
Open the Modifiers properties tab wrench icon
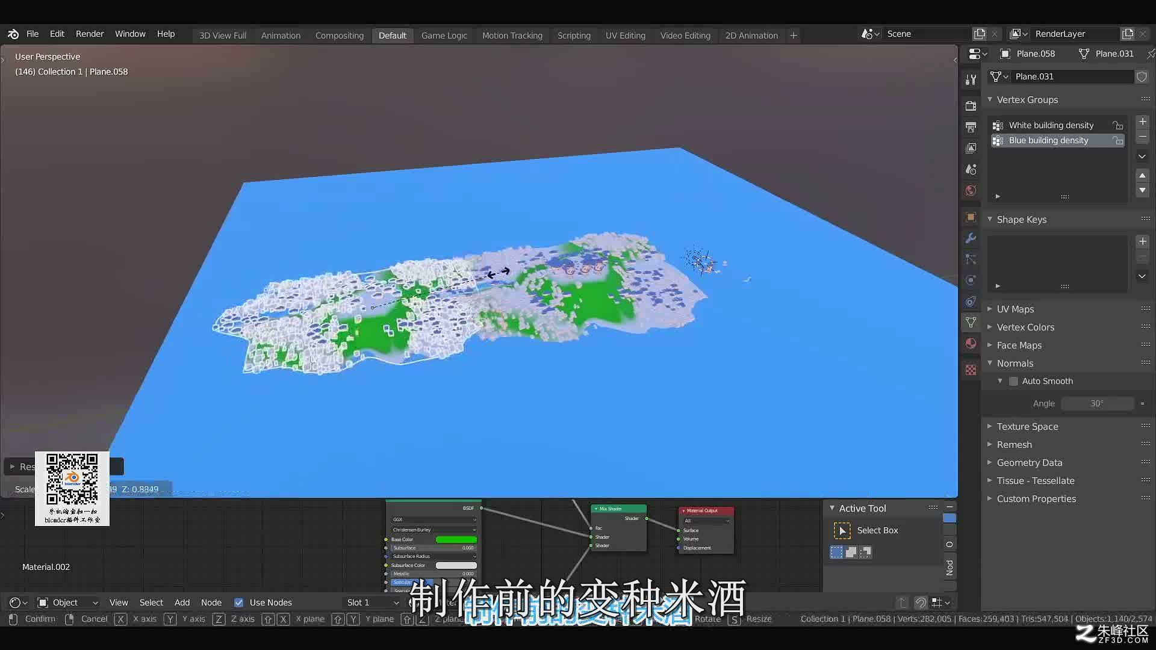point(971,238)
